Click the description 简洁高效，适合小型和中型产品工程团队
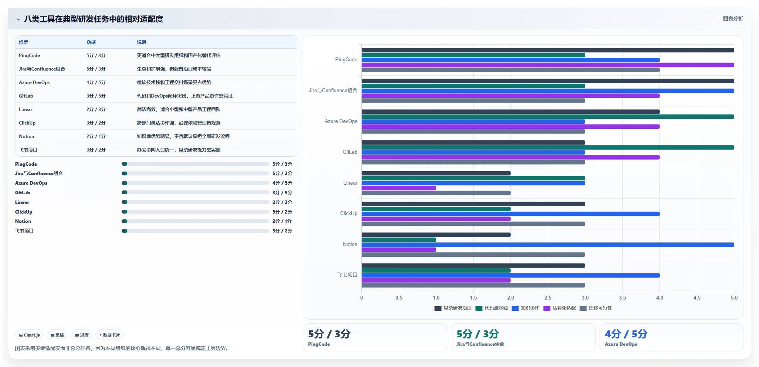 [179, 109]
